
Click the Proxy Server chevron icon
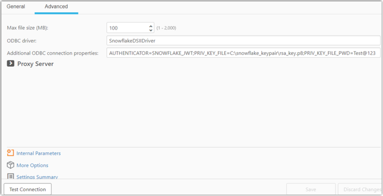point(10,63)
